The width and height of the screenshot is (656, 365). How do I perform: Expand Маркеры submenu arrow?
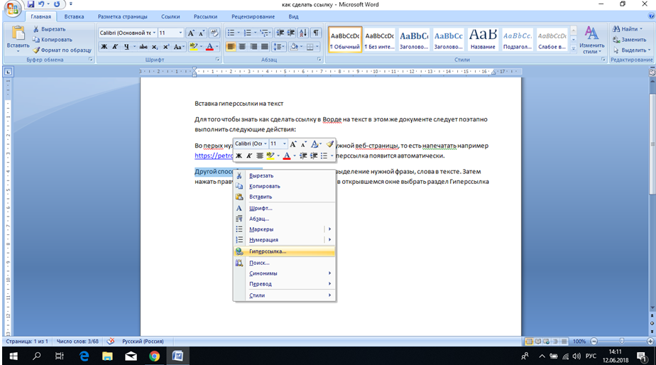[x=329, y=229]
